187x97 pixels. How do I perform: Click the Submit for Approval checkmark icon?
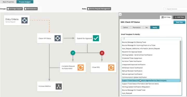click(96, 38)
